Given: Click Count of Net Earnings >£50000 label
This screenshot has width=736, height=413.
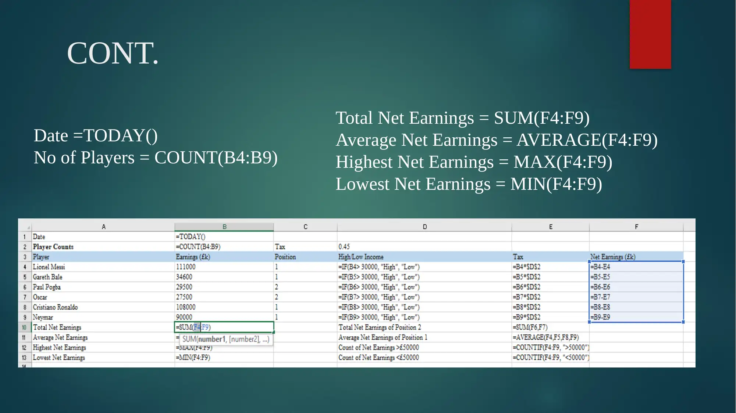Looking at the screenshot, I should point(424,347).
